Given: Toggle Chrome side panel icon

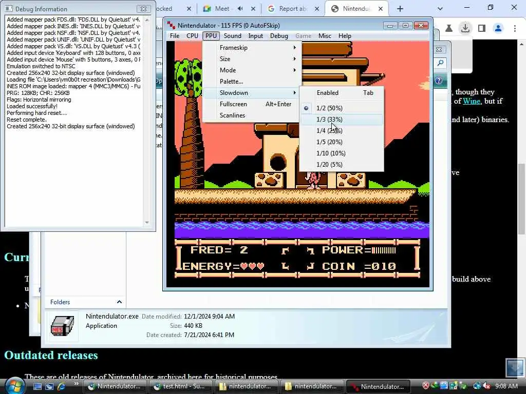Looking at the screenshot, I should [x=482, y=29].
